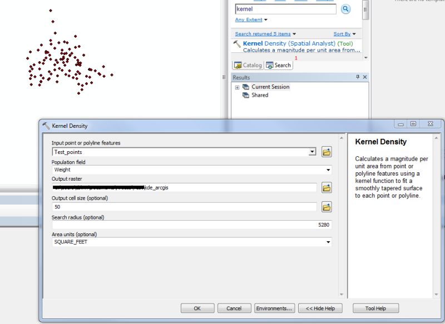Click OK to run Kernel Density
445x324 pixels.
[x=197, y=308]
